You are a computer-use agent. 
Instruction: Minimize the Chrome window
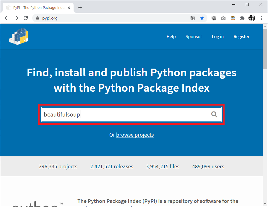[234, 4]
